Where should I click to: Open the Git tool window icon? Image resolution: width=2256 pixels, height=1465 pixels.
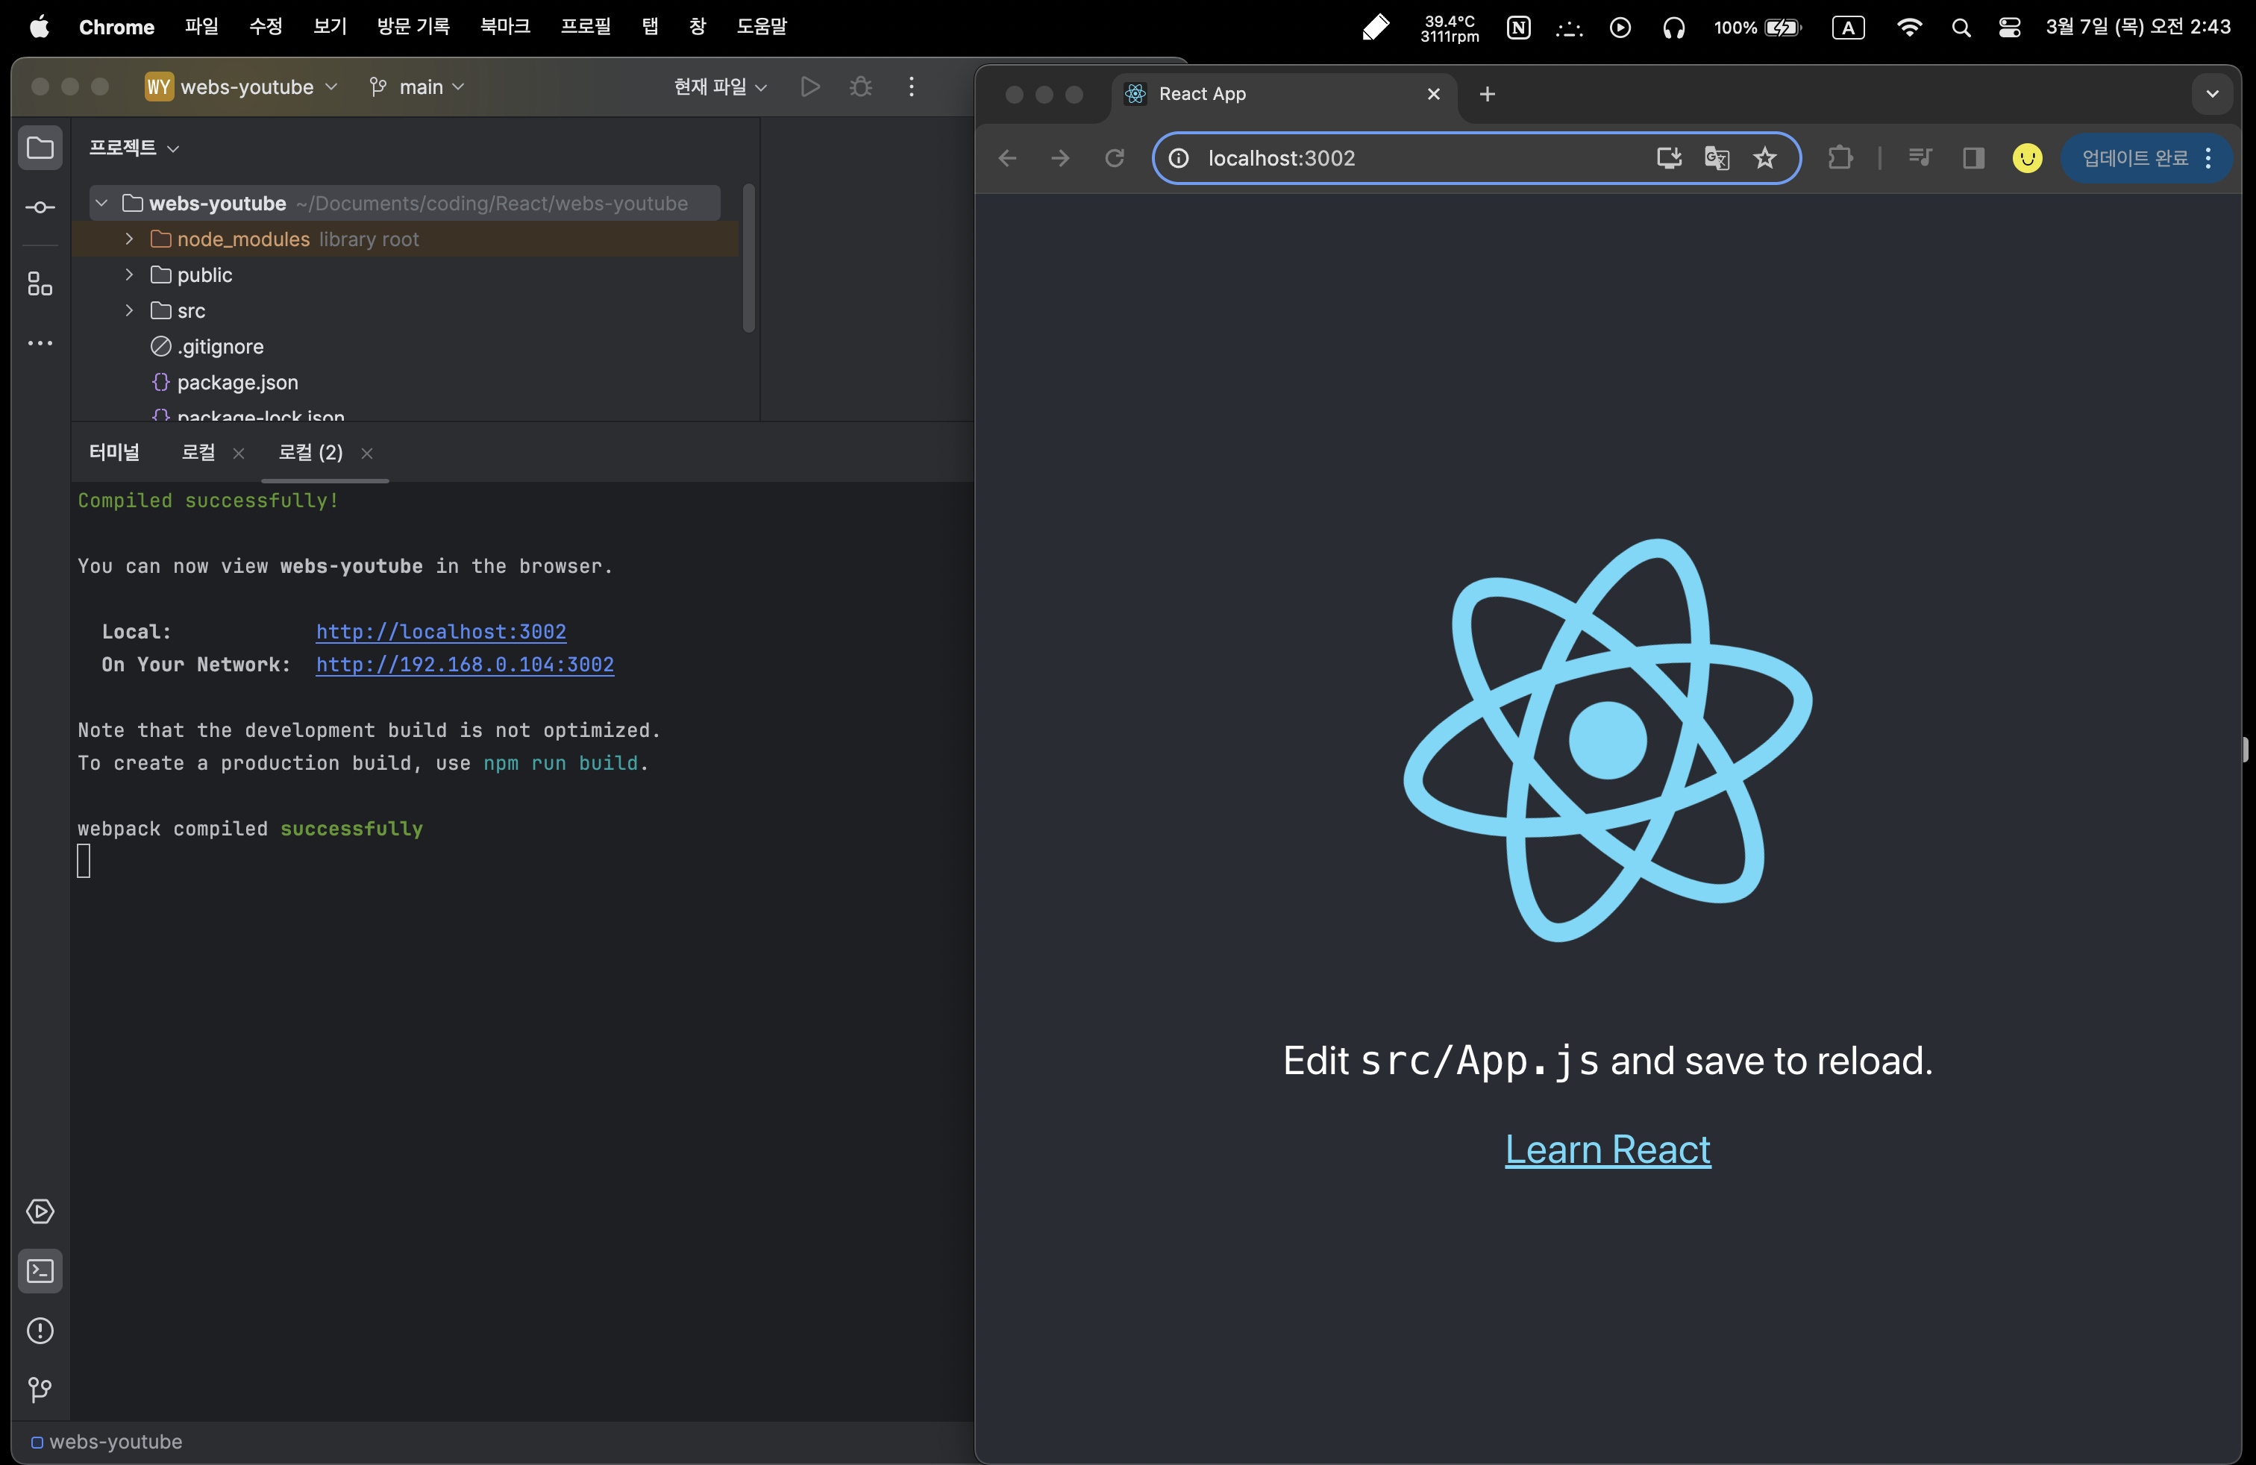(40, 1390)
